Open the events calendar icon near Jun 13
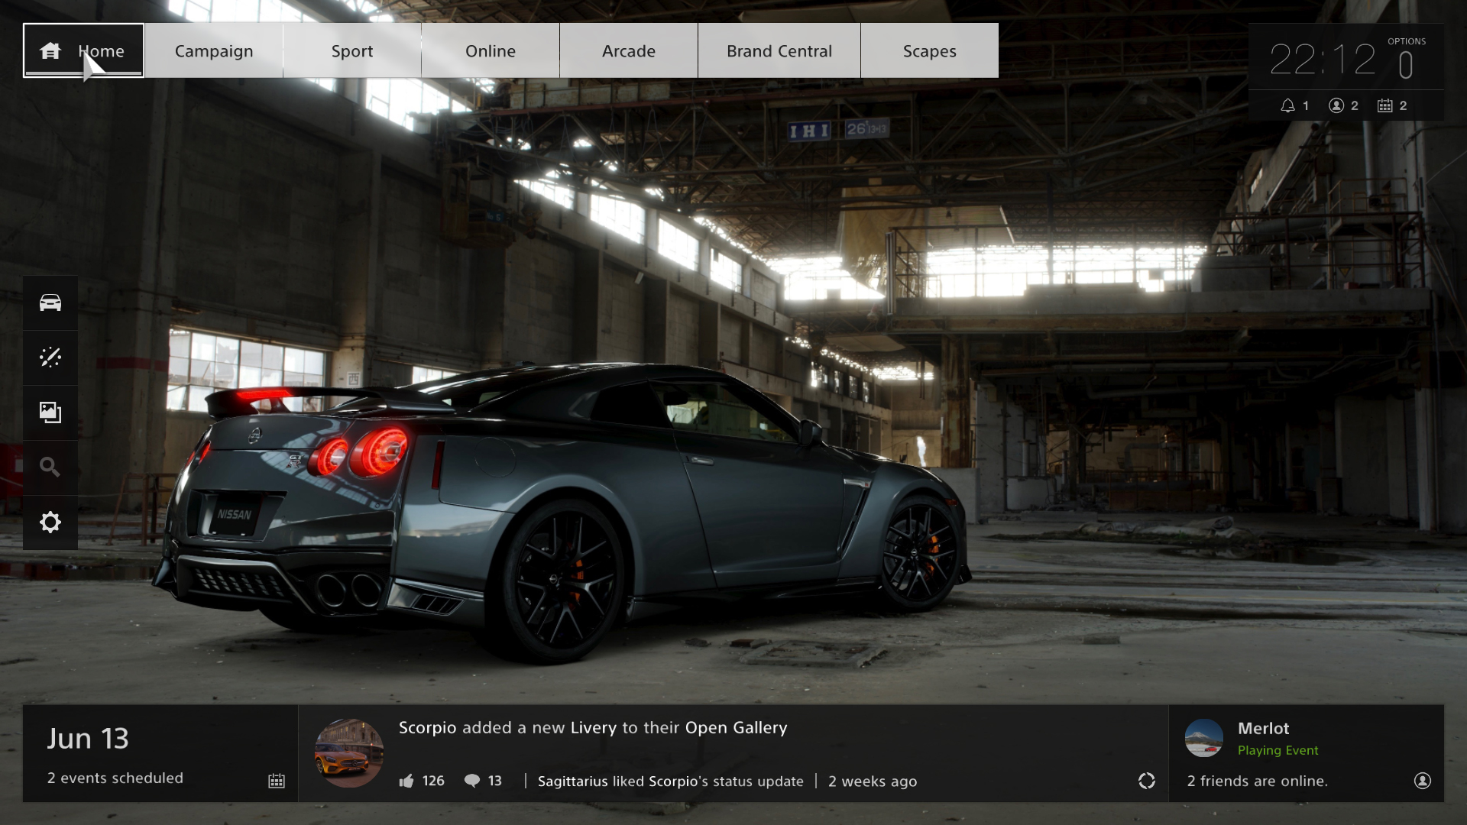The width and height of the screenshot is (1467, 825). pos(277,781)
